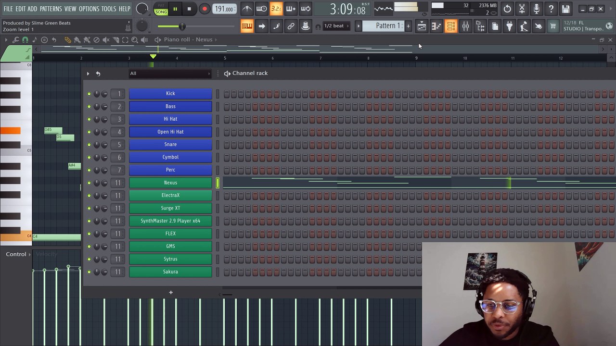Open the audio editor scissors icon

tap(522, 9)
